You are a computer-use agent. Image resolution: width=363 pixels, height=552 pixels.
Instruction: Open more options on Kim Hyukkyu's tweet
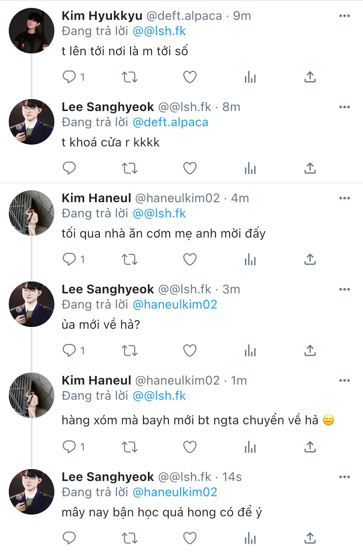[x=344, y=16]
